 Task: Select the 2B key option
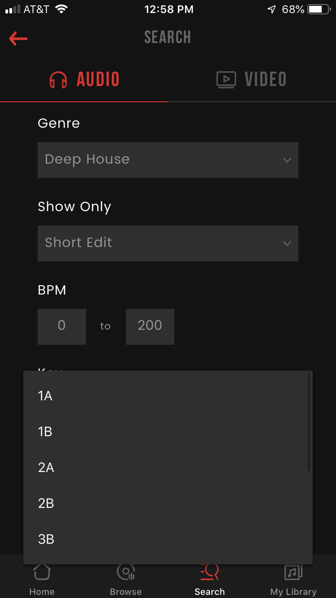[46, 503]
